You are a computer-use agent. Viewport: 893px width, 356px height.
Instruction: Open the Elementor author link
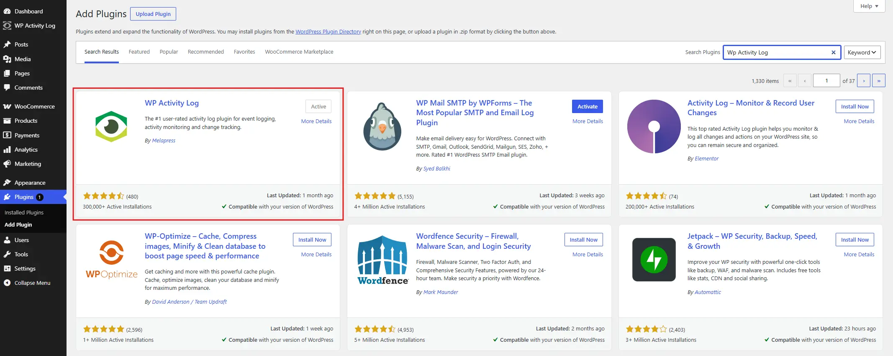706,159
